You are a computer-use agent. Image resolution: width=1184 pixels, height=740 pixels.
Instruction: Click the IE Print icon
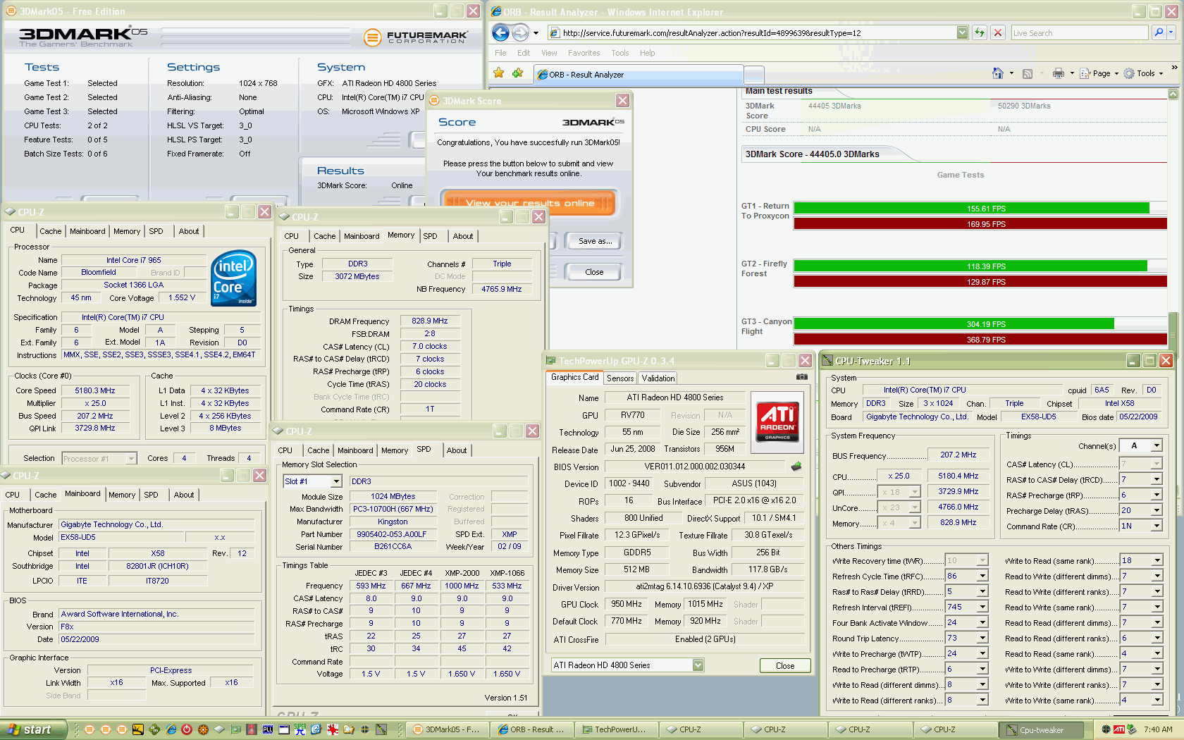[1058, 73]
